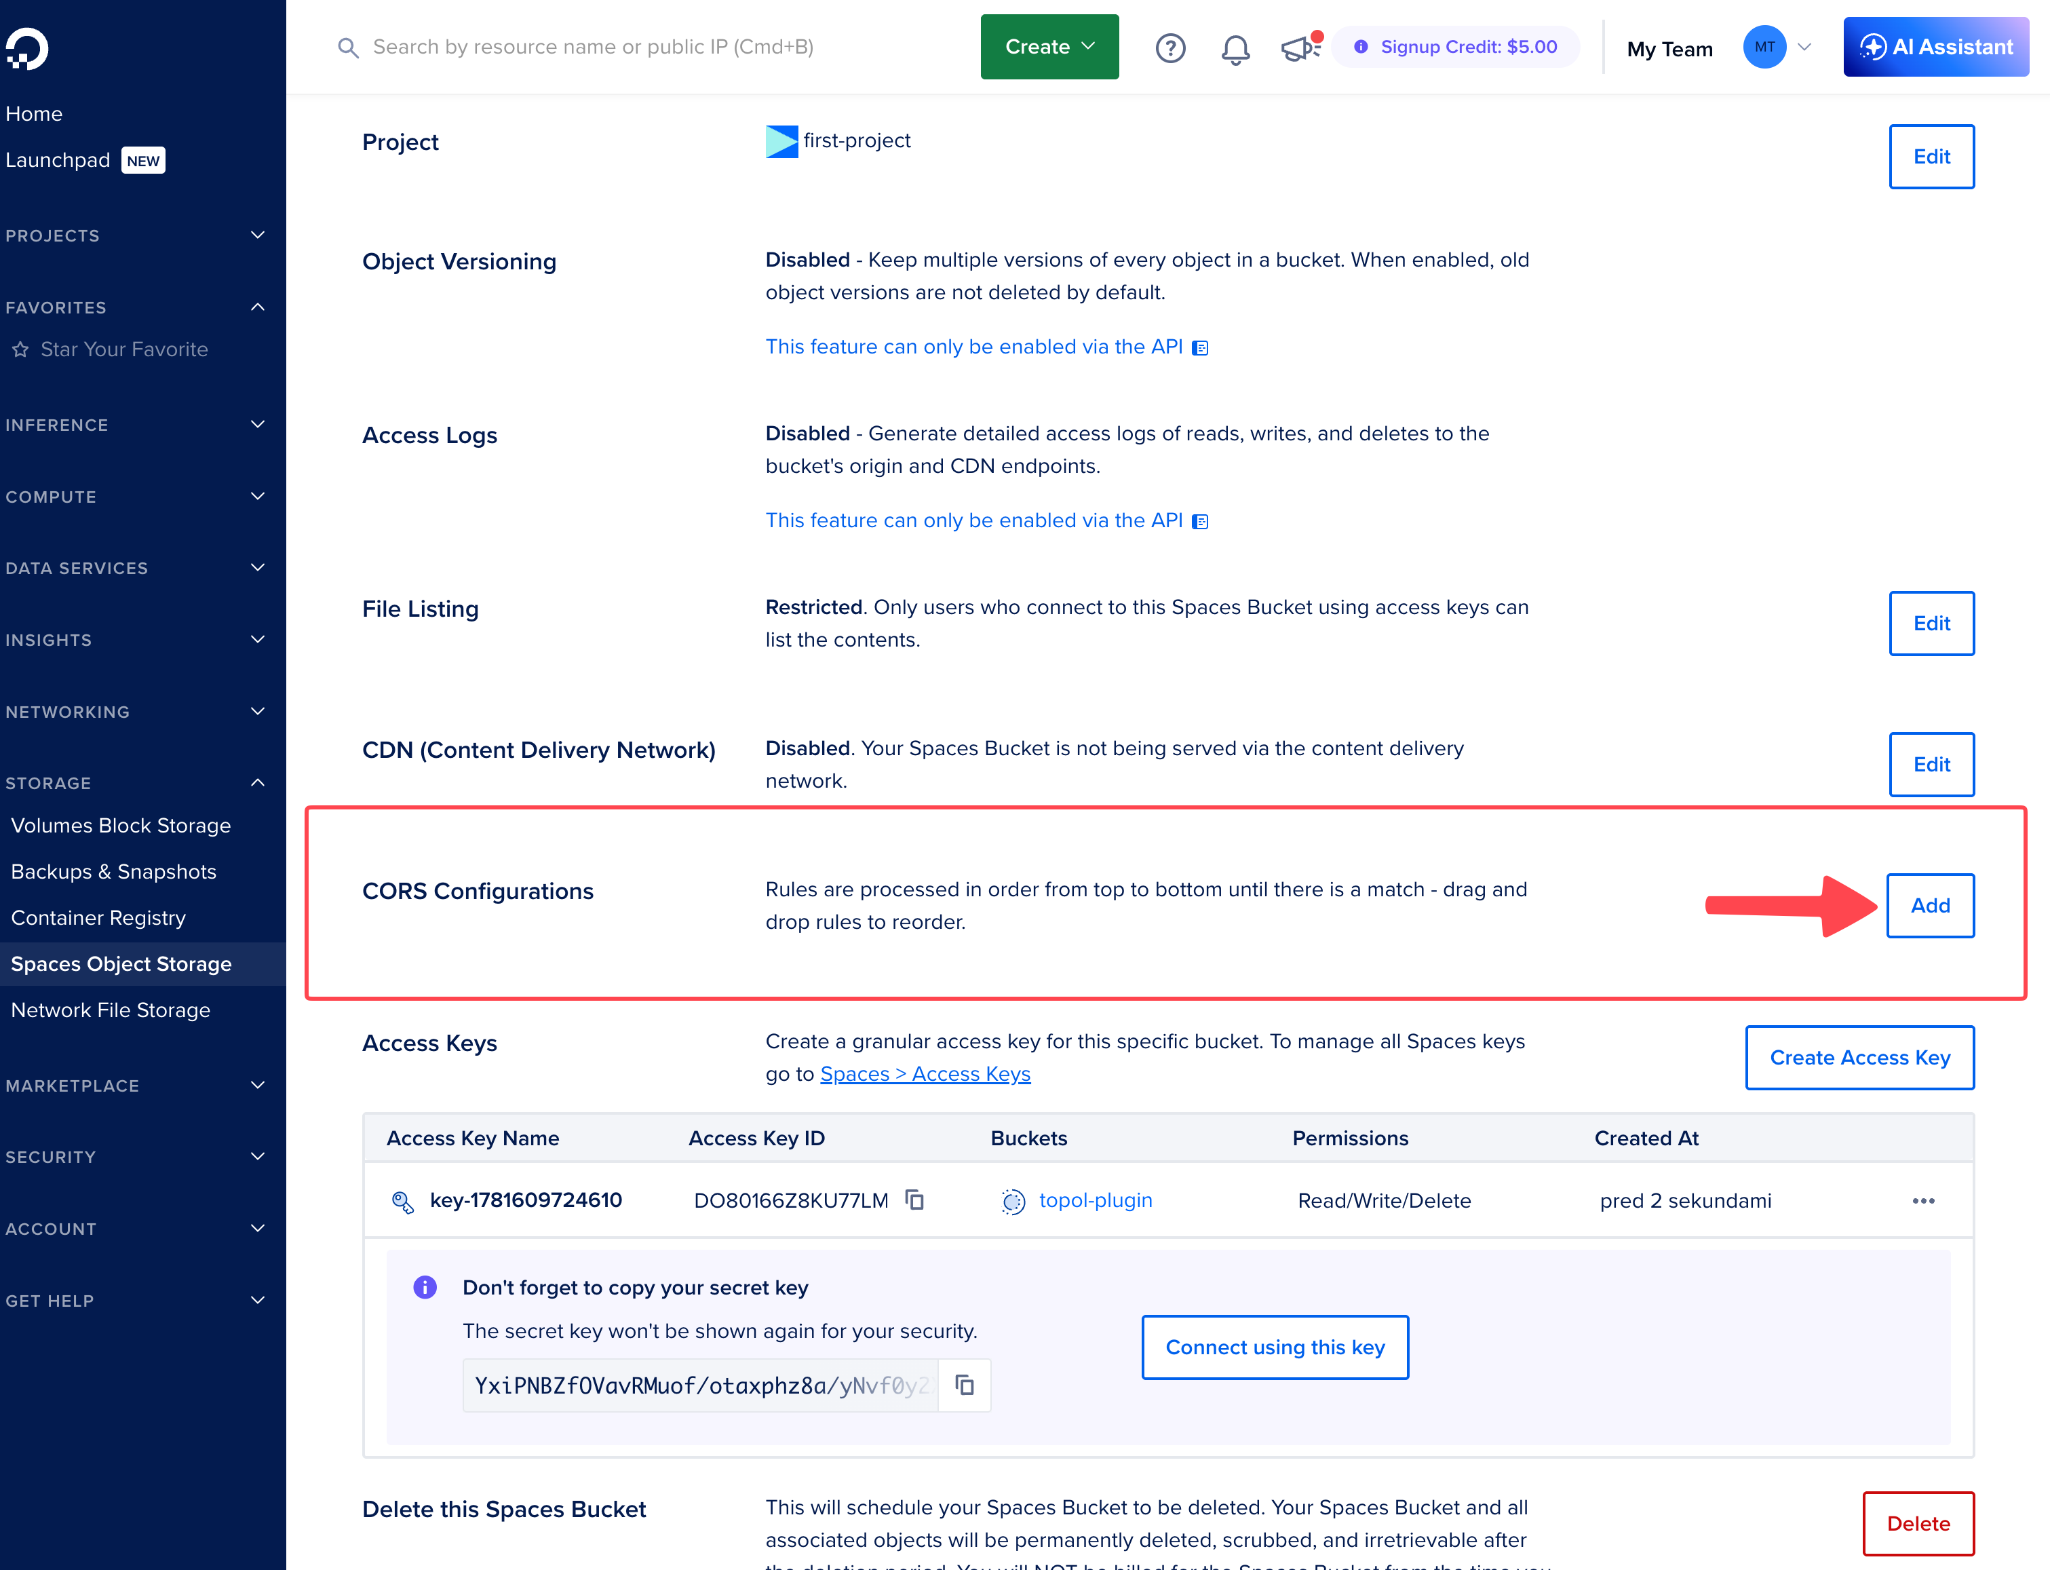Image resolution: width=2050 pixels, height=1570 pixels.
Task: Open the team switcher chevron
Action: click(x=1804, y=47)
